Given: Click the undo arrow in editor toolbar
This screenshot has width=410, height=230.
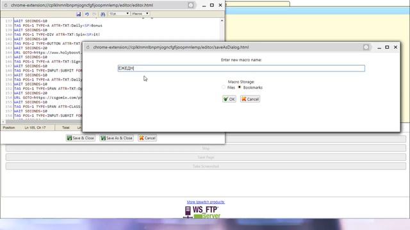Looking at the screenshot, I should 87,14.
